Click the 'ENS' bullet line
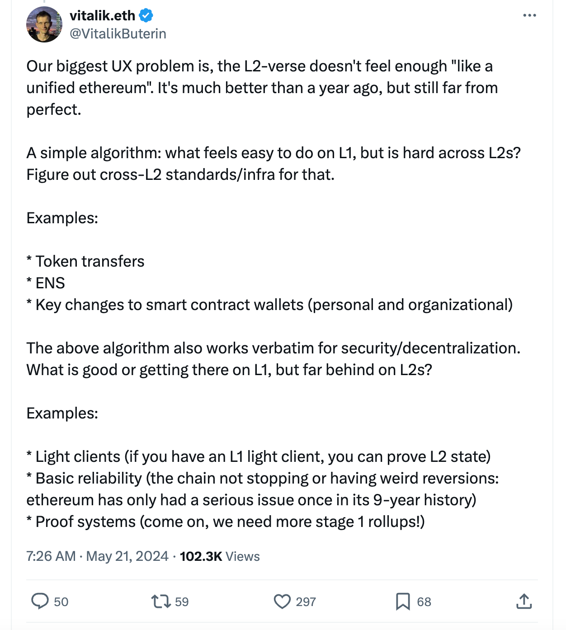566x630 pixels. point(50,283)
